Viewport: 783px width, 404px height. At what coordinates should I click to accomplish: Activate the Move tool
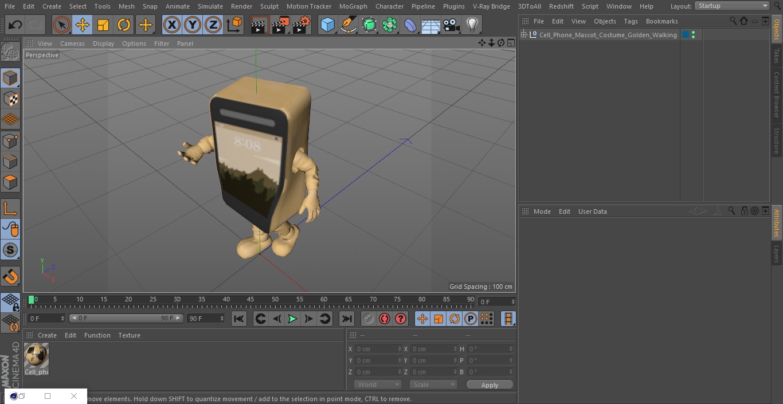click(83, 25)
